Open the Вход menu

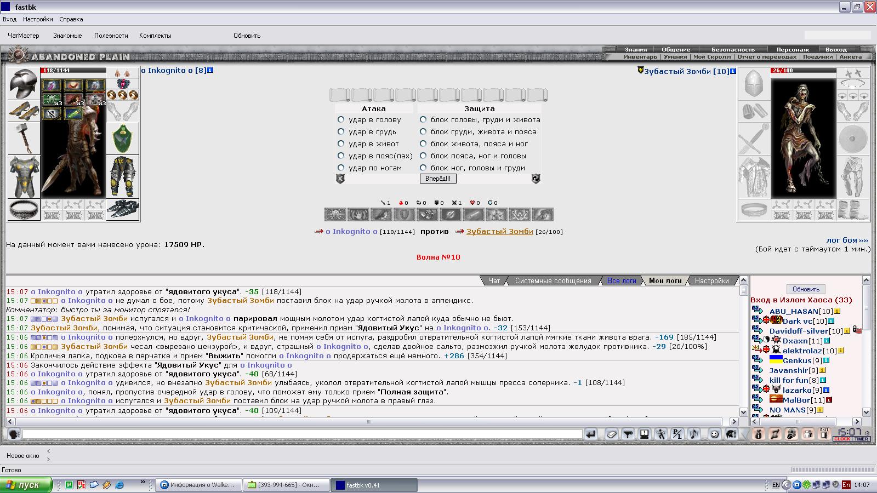9,19
